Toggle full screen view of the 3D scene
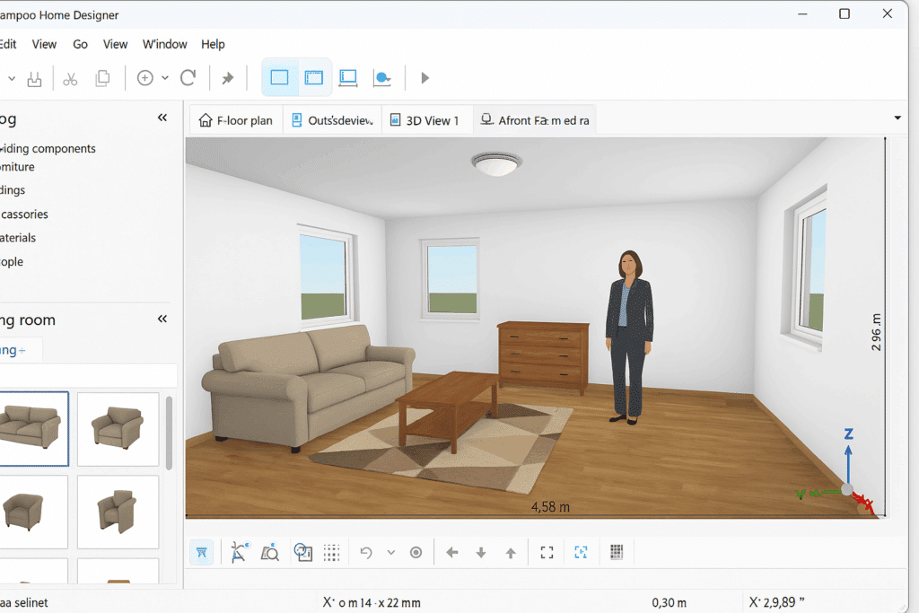Viewport: 919px width, 613px height. [x=547, y=552]
